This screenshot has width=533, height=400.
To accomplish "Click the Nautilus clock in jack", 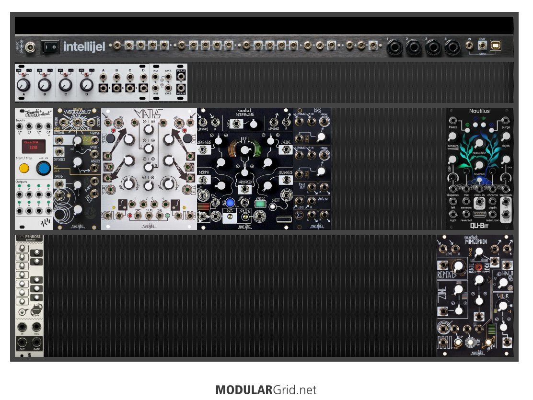I will click(479, 189).
